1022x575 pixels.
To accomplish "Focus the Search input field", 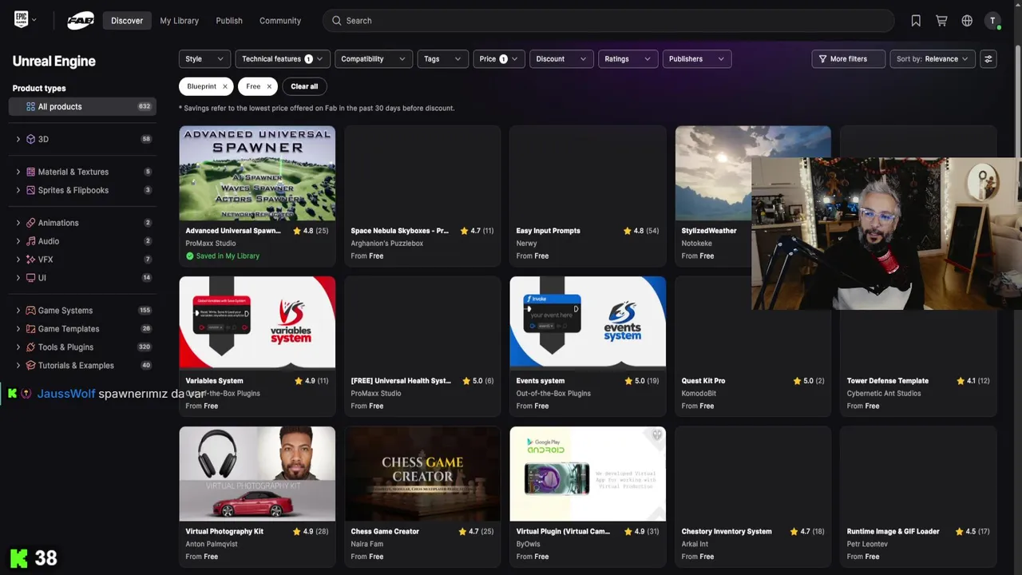I will [x=608, y=21].
